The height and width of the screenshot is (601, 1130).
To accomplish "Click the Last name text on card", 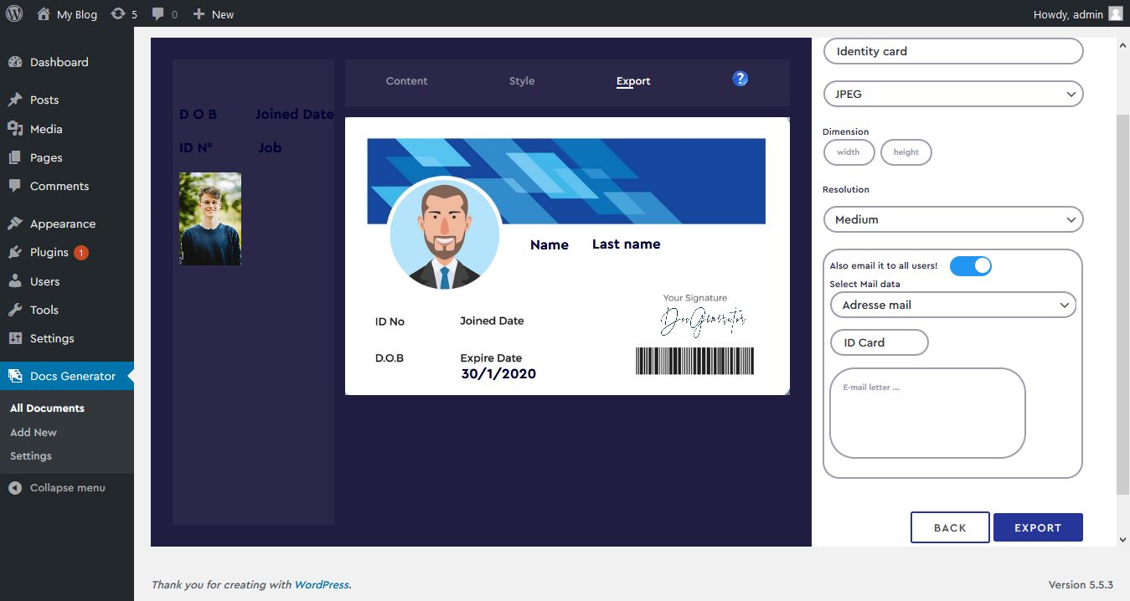I will [x=627, y=244].
